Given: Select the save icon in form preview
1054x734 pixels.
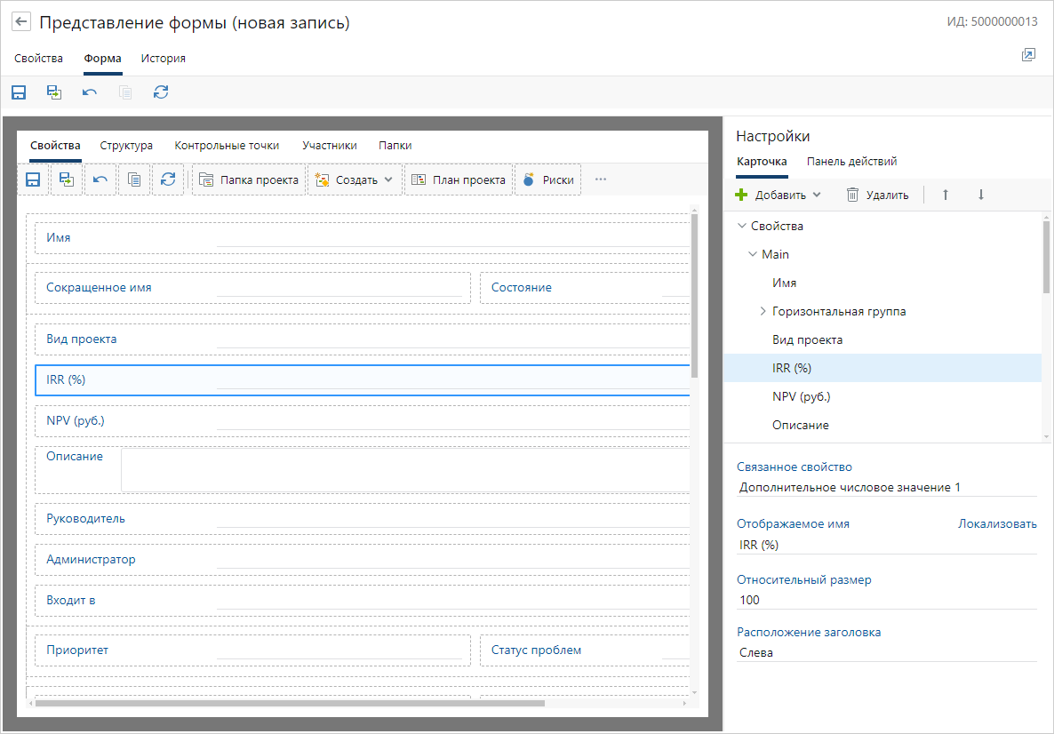Looking at the screenshot, I should [33, 180].
